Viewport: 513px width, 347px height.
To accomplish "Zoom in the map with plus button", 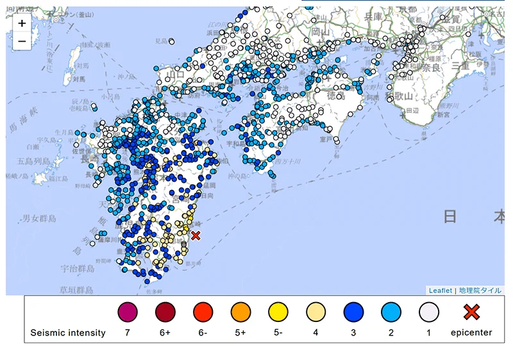I will [x=22, y=23].
